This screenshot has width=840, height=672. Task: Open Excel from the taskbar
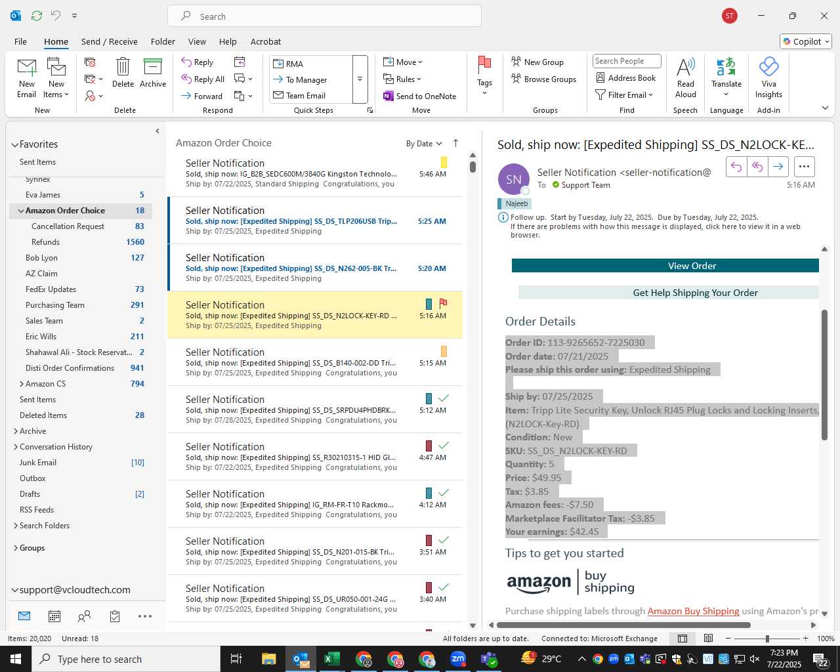tap(332, 659)
